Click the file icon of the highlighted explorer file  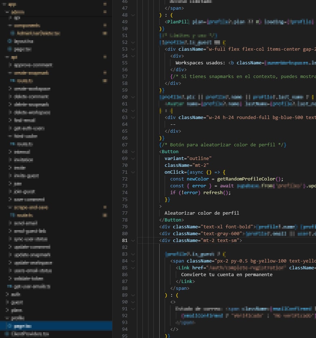coord(10,326)
